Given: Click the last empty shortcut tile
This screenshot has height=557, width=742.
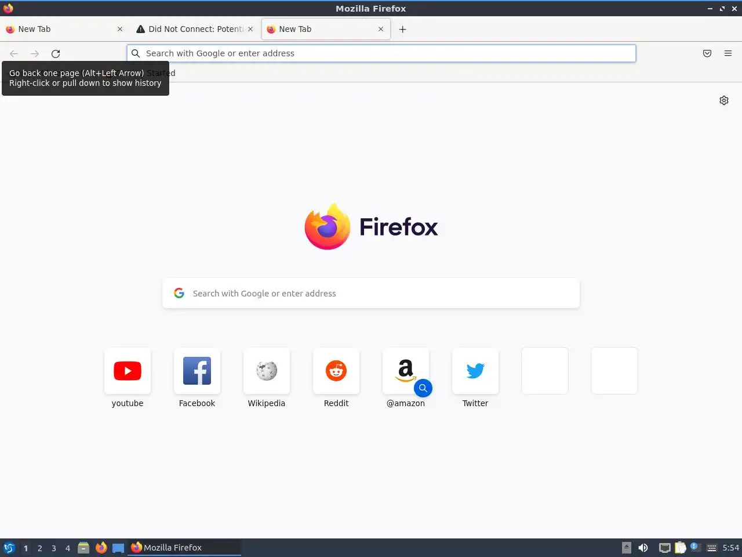Looking at the screenshot, I should (x=614, y=371).
